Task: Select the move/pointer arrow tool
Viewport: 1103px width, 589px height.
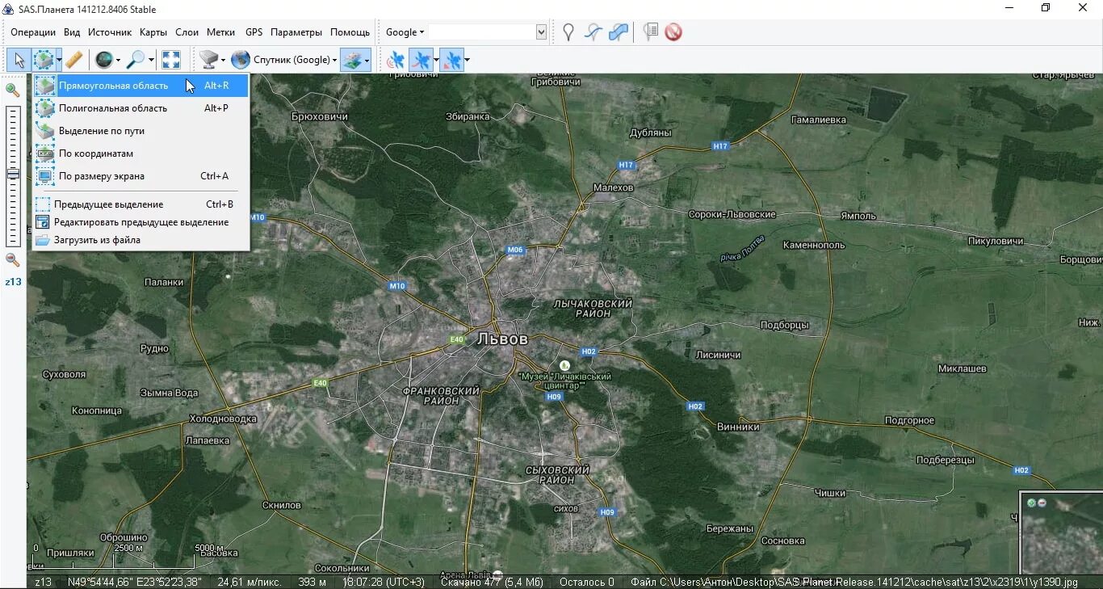Action: click(19, 60)
